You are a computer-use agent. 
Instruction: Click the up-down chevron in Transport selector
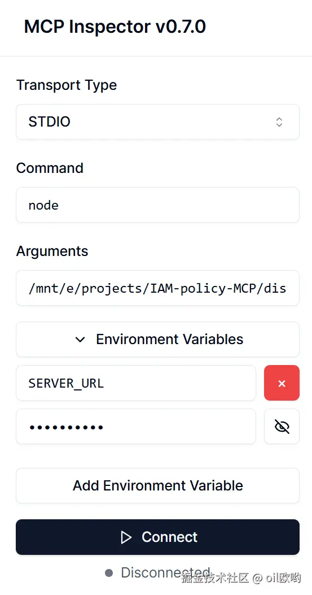click(x=279, y=122)
